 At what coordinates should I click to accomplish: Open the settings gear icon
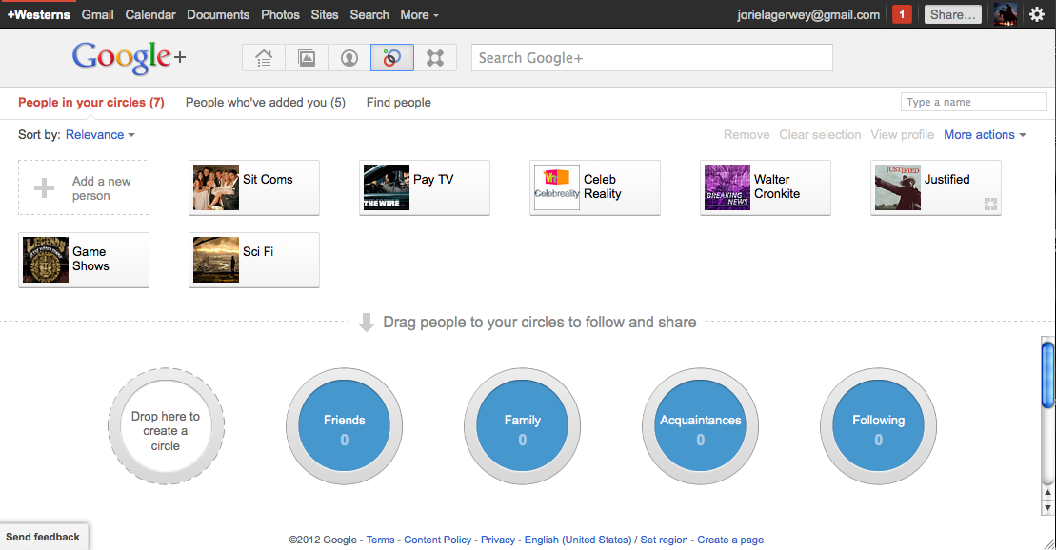(x=1037, y=14)
